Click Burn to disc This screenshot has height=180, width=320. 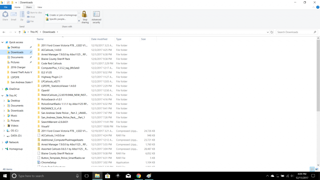pyautogui.click(x=34, y=13)
